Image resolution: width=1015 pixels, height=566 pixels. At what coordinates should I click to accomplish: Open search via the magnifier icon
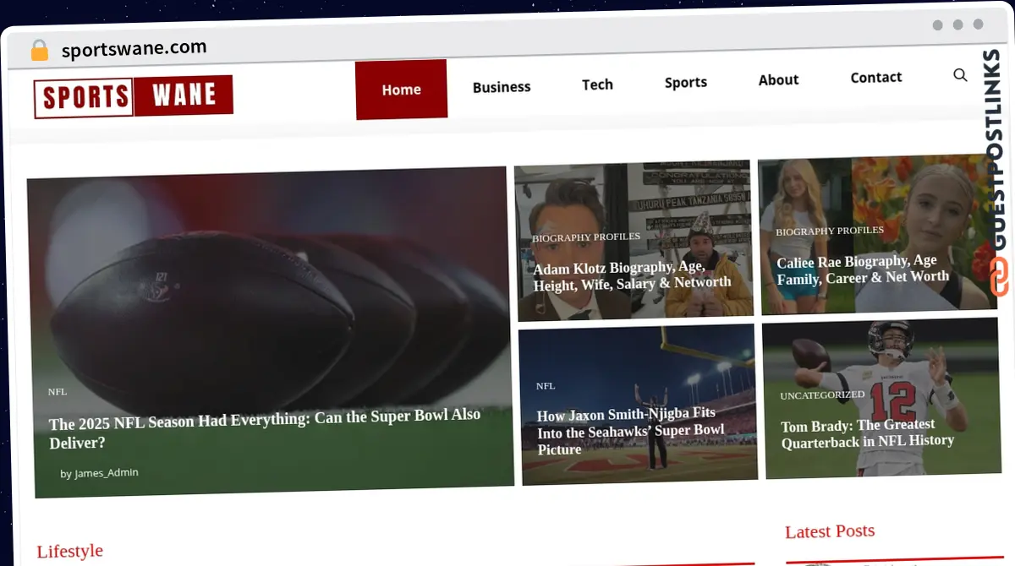960,75
